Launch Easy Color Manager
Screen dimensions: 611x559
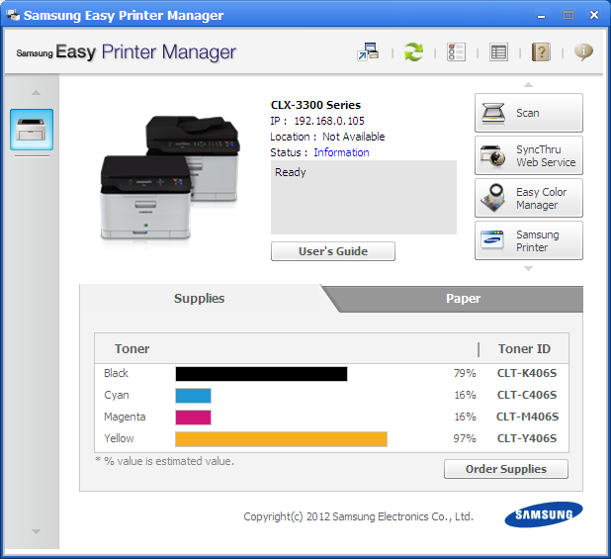coord(529,198)
